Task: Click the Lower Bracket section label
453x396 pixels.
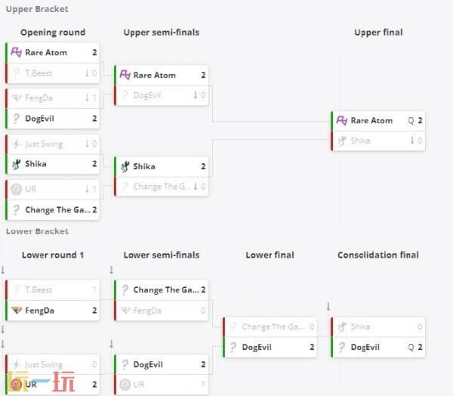Action: pos(37,231)
